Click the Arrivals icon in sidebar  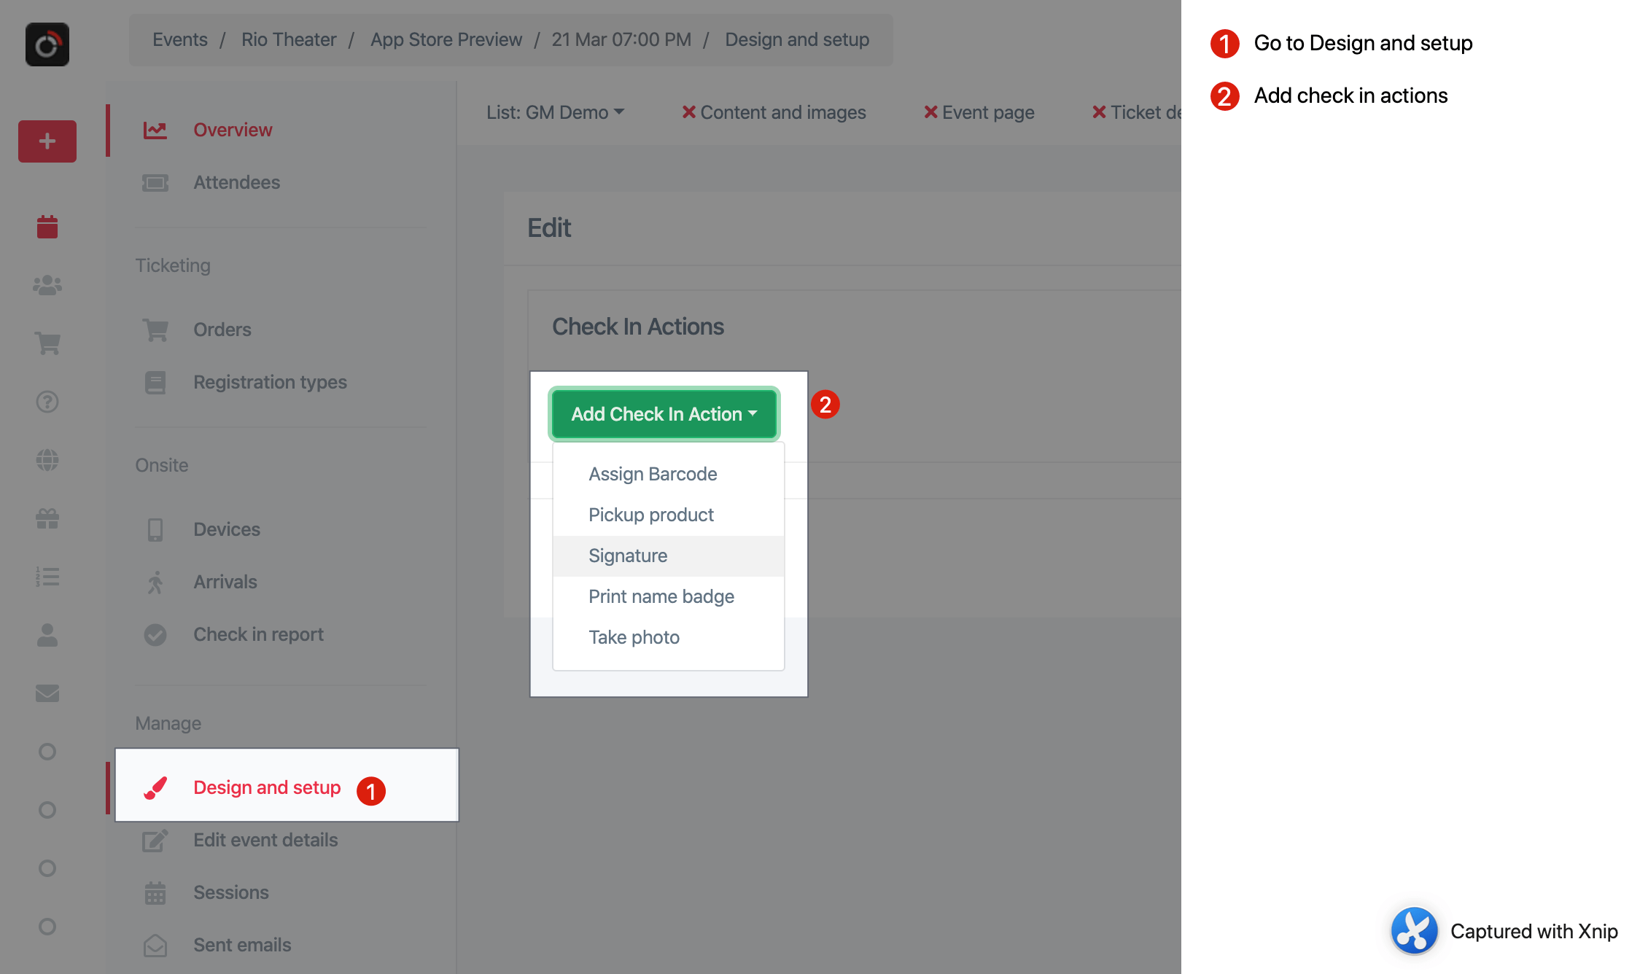tap(155, 581)
